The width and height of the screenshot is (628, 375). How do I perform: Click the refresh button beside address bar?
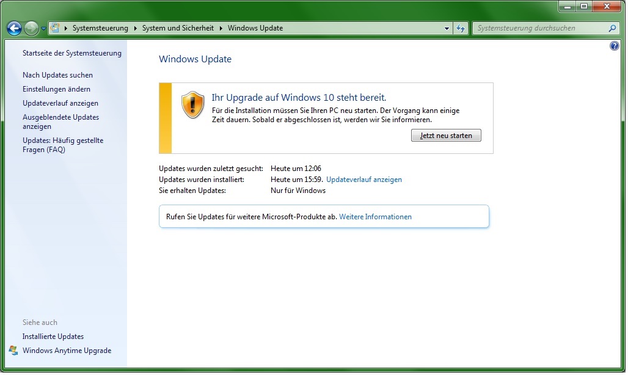click(461, 29)
